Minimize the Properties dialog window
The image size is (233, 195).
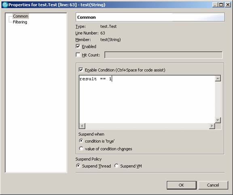[x=215, y=5]
